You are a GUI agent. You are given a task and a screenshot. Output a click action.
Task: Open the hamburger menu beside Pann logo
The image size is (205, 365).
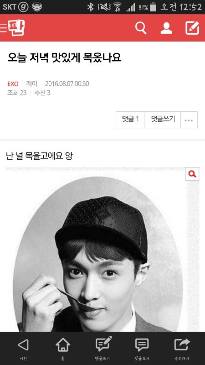(x=4, y=28)
